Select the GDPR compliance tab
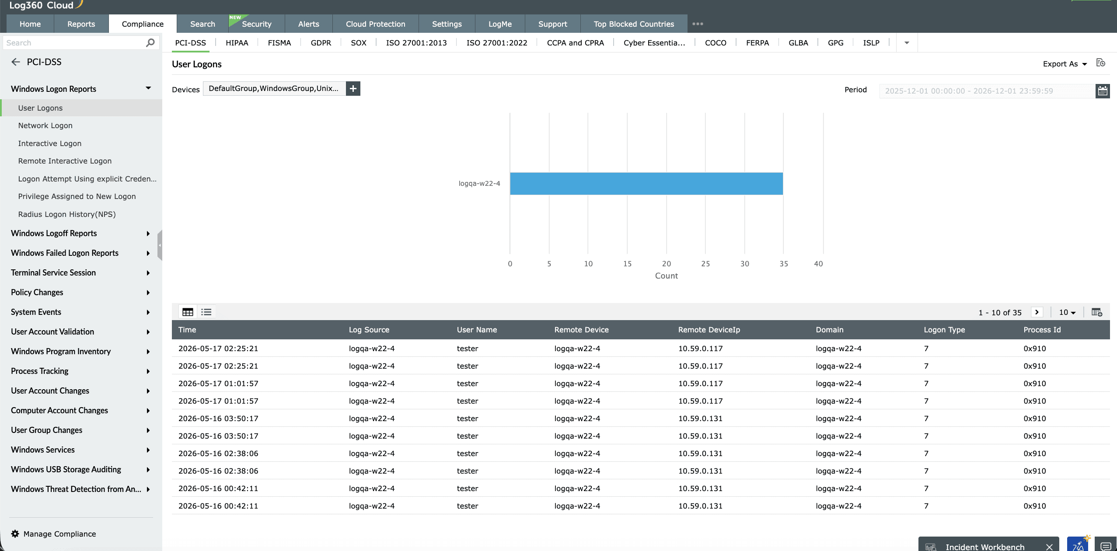1117x551 pixels. (321, 43)
